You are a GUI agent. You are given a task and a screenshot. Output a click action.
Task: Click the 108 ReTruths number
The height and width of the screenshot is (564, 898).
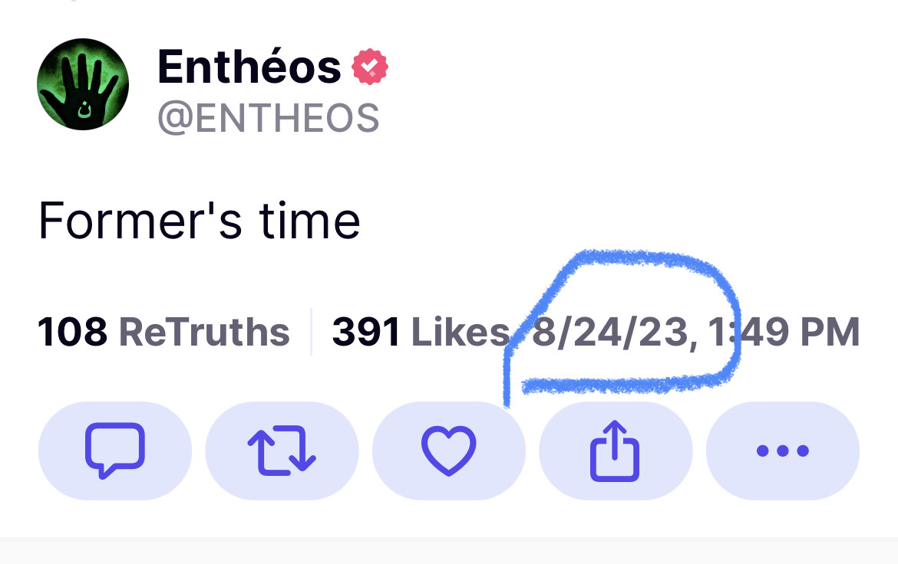(72, 333)
